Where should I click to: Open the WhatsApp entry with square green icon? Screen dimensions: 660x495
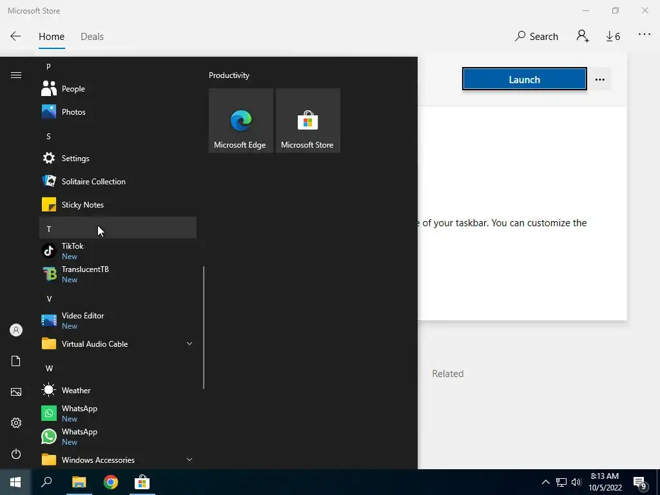tap(118, 413)
